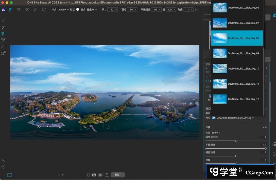
Task: Open the 样式 Default style dropdown
Action: (x=63, y=10)
